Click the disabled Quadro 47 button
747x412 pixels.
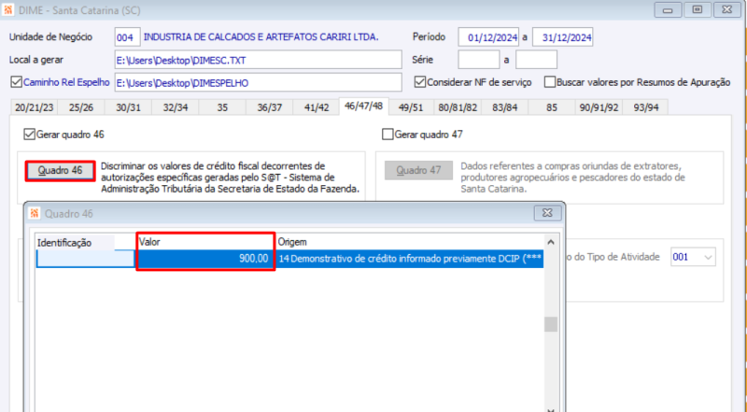click(x=418, y=171)
